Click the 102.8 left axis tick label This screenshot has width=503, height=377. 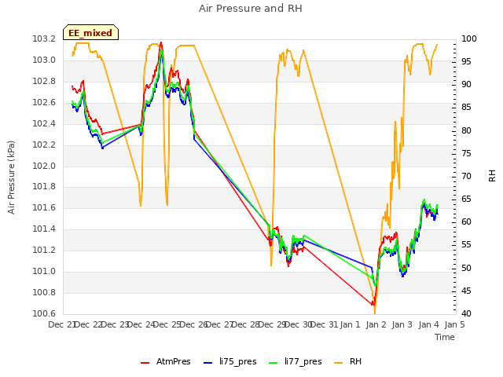44,82
